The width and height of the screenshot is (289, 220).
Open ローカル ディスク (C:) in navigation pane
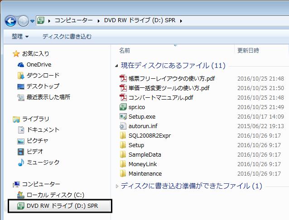click(x=55, y=195)
